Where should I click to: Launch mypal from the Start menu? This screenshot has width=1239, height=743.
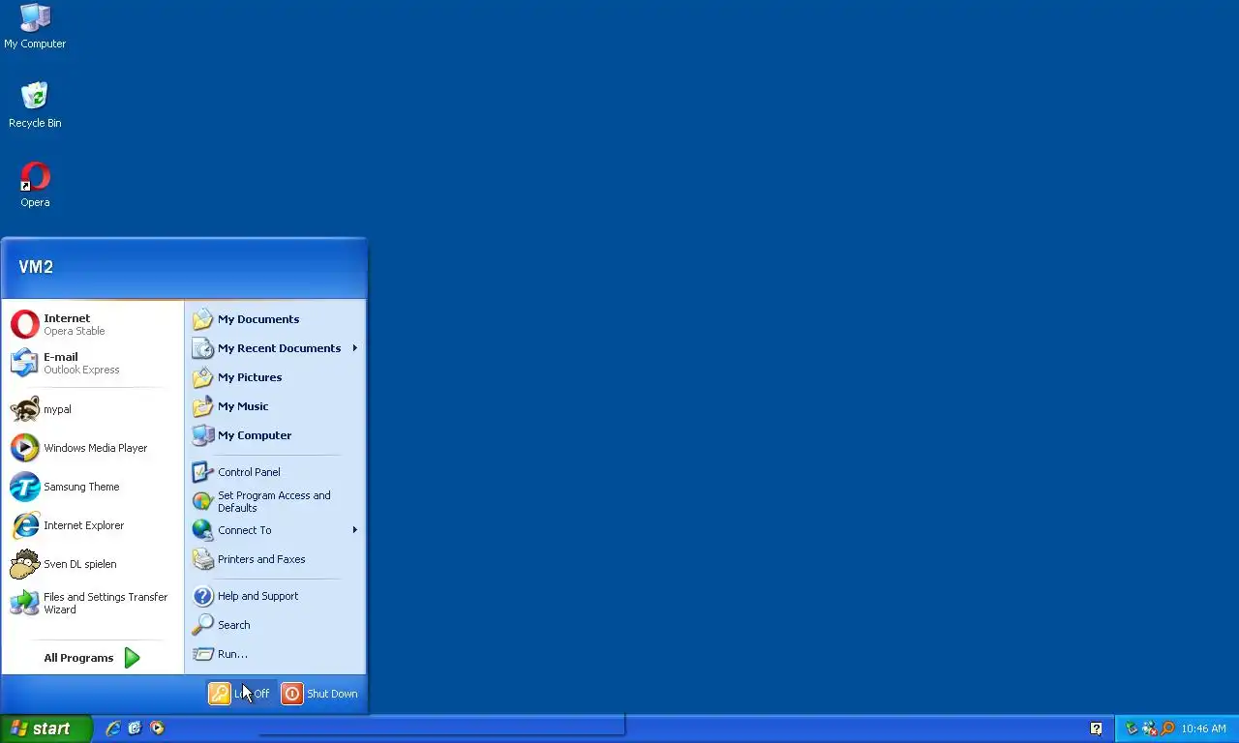point(93,409)
